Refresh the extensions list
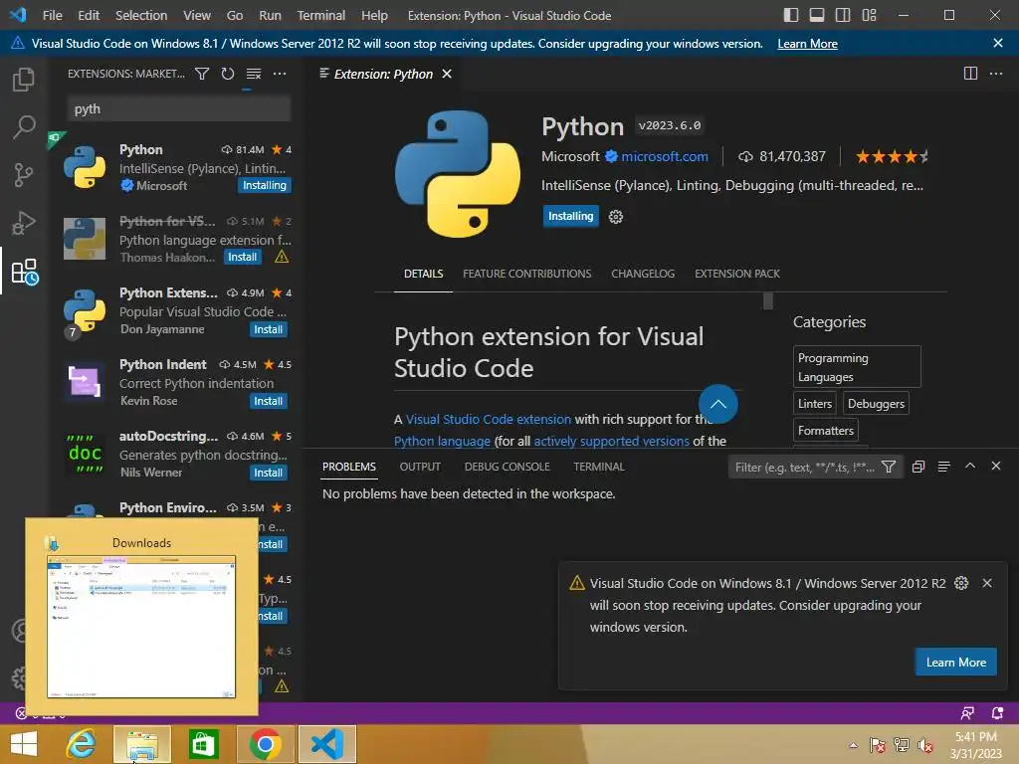Screen dimensions: 1019x764 point(228,74)
